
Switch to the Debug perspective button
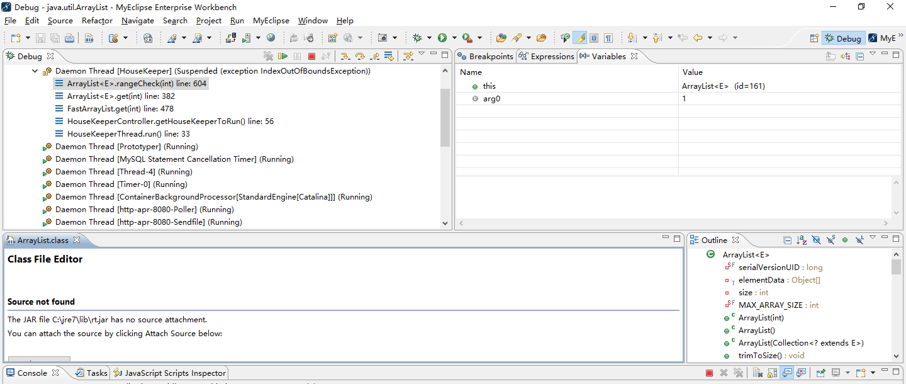click(x=843, y=38)
